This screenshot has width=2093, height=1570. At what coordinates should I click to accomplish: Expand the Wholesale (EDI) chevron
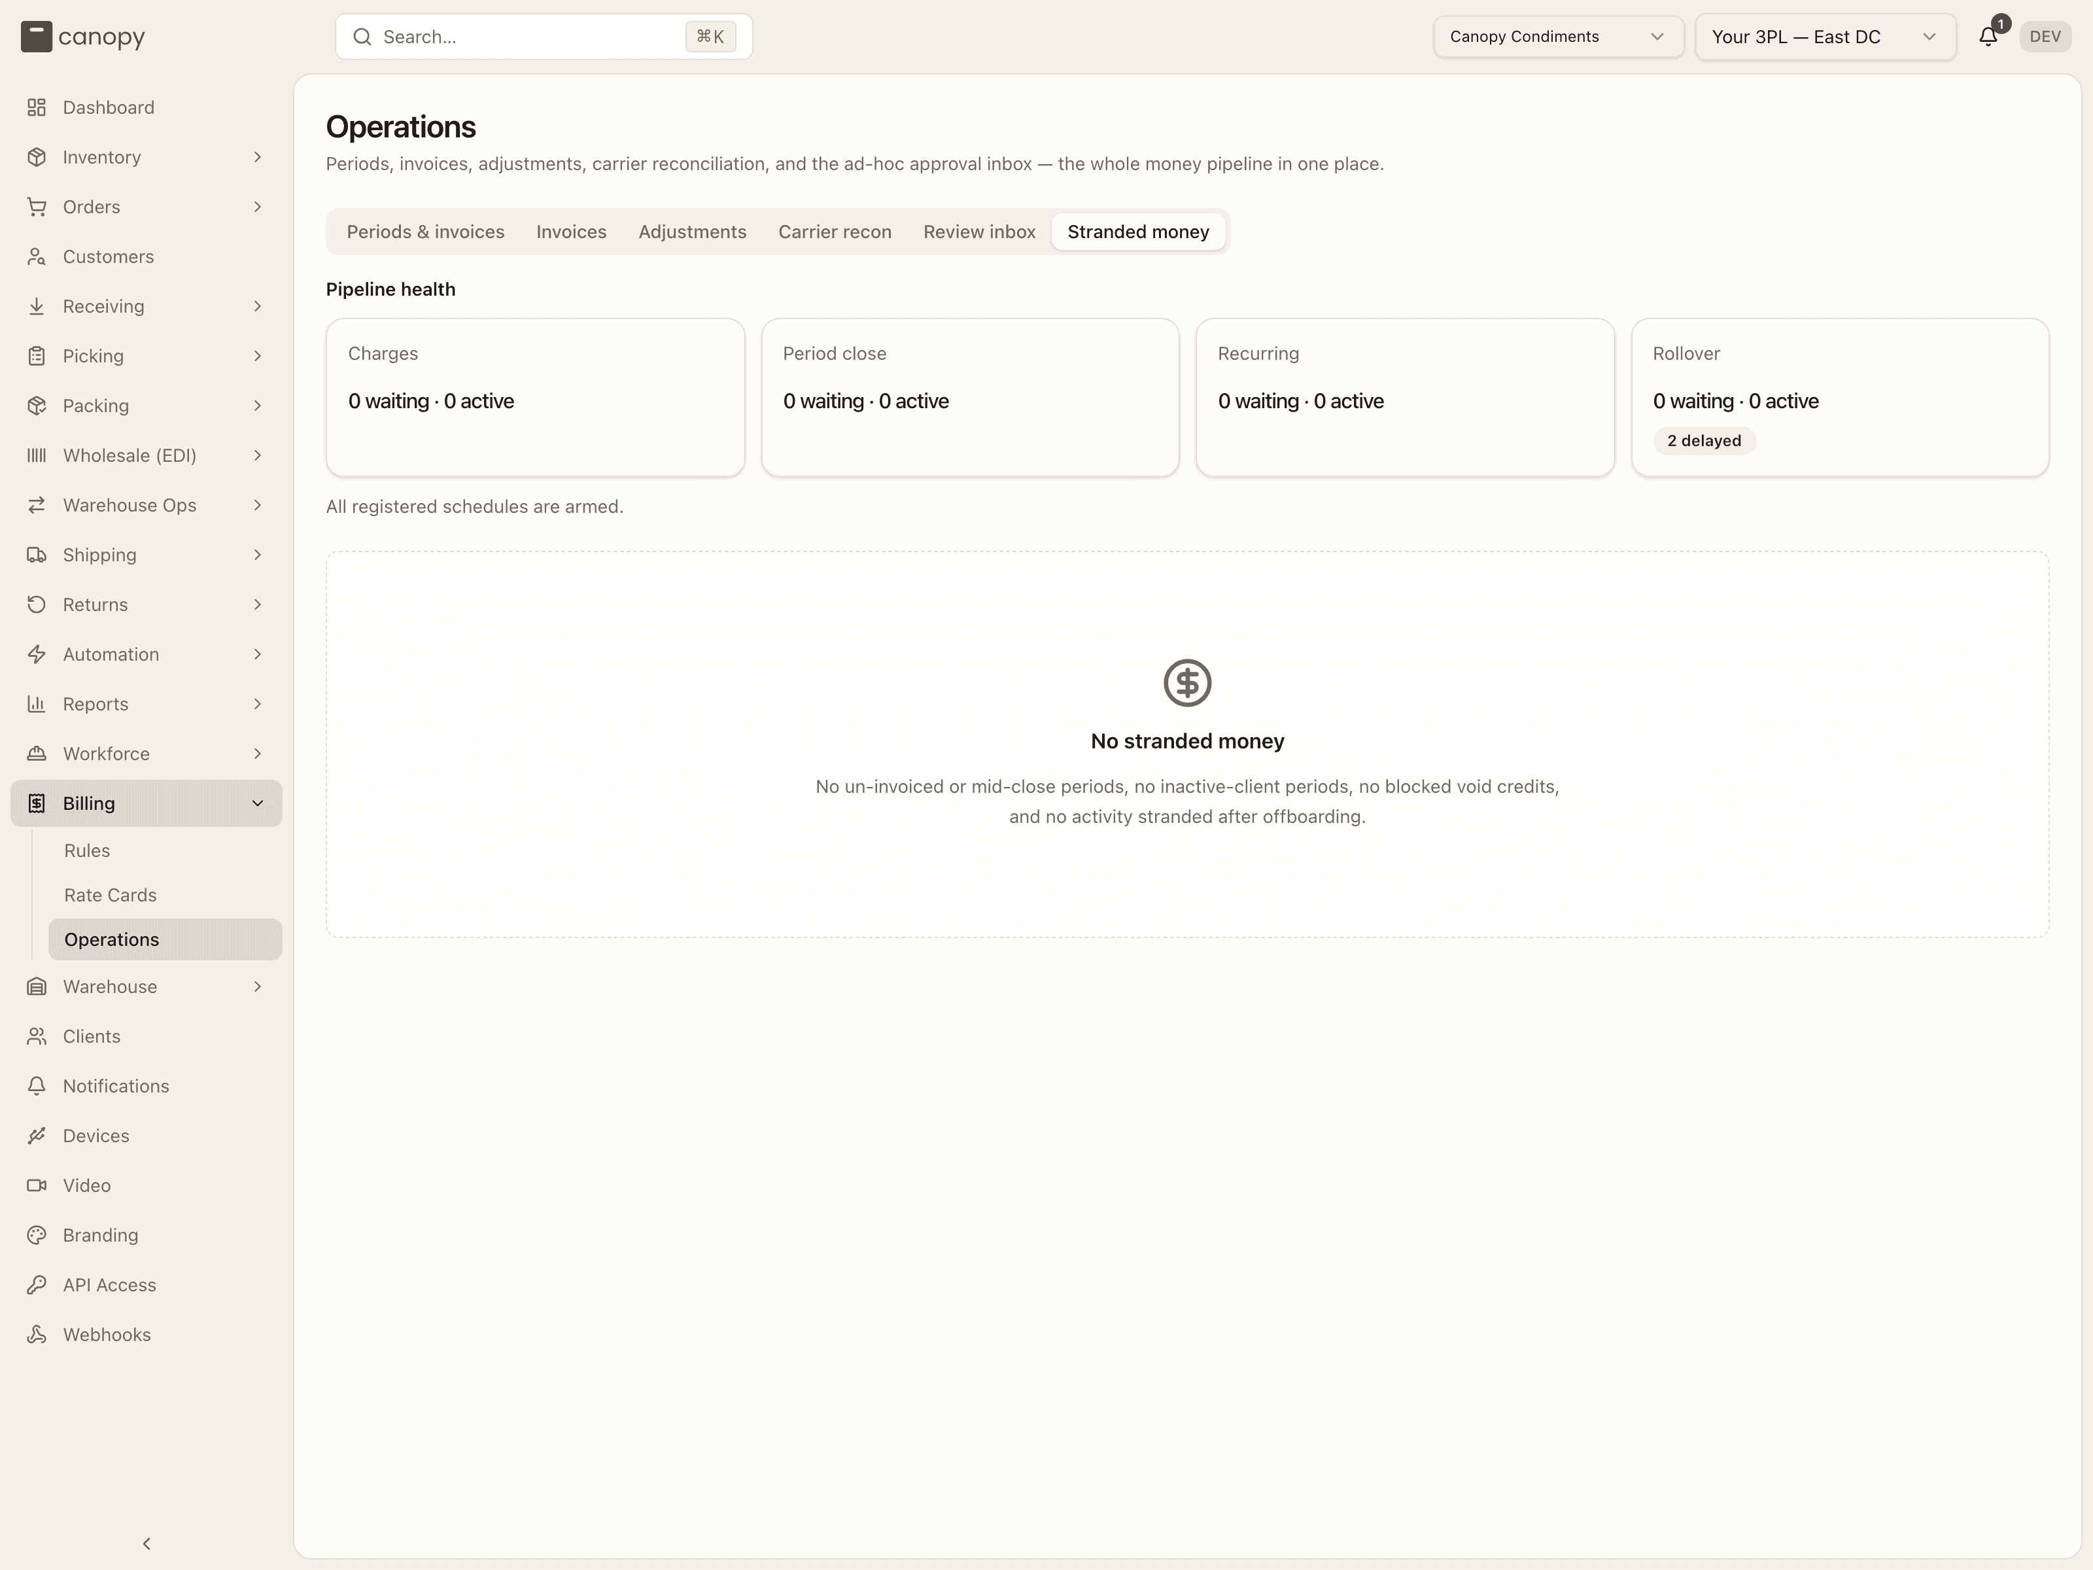pyautogui.click(x=257, y=456)
